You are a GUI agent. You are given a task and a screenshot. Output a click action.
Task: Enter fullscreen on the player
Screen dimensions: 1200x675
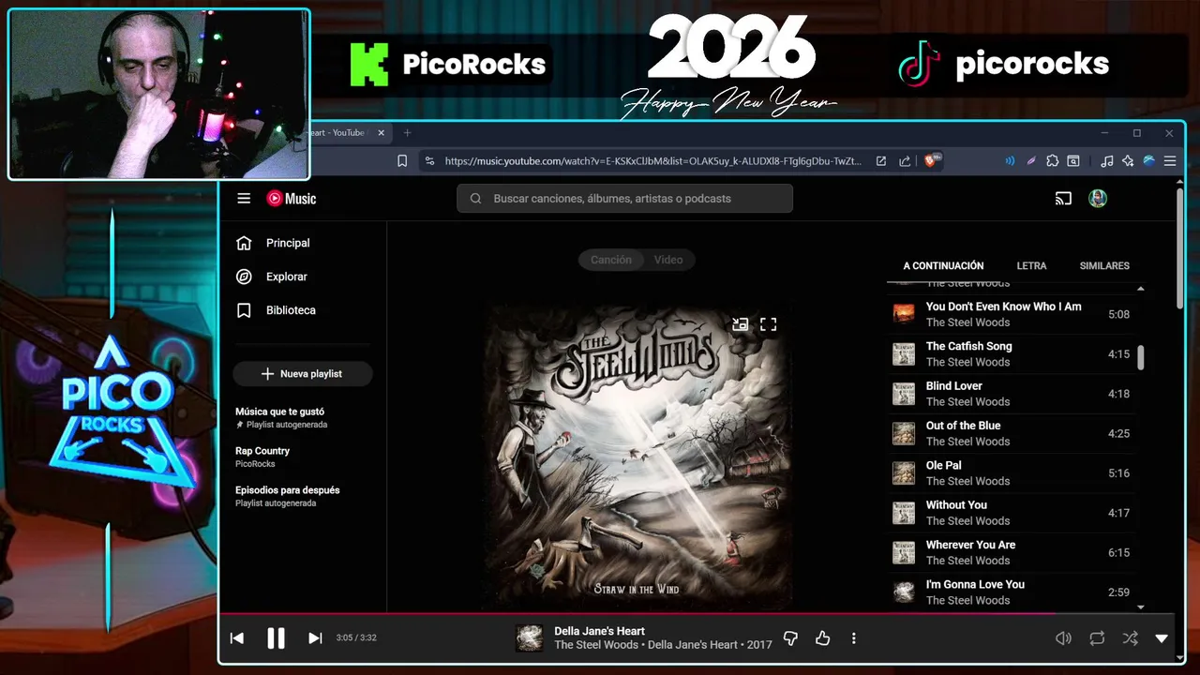[x=769, y=324]
